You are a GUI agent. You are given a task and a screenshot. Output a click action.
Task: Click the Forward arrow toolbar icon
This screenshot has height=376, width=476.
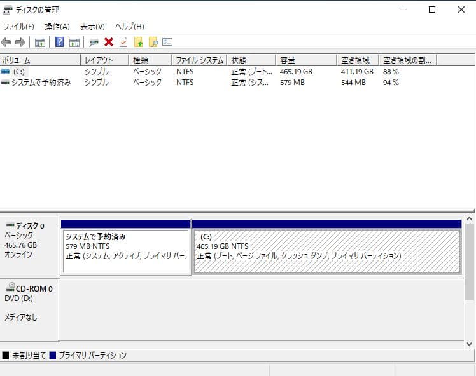tap(20, 42)
